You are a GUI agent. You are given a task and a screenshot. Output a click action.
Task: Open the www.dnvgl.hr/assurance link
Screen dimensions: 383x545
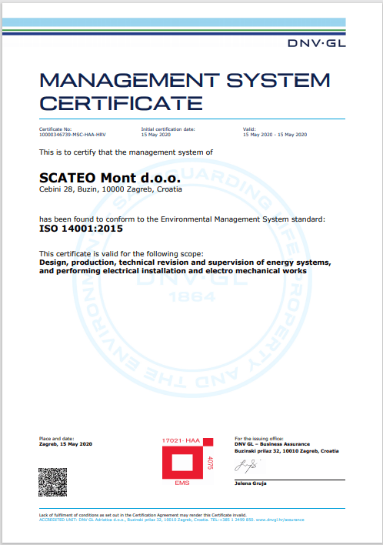[280, 520]
